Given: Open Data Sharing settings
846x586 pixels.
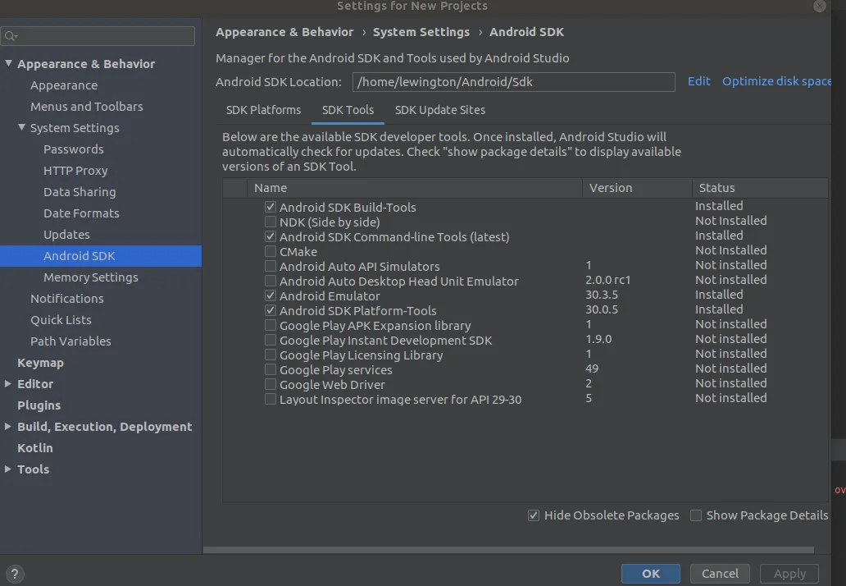Looking at the screenshot, I should pyautogui.click(x=80, y=192).
